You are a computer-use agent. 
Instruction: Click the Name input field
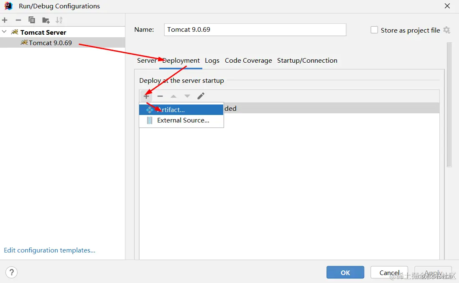pyautogui.click(x=255, y=30)
